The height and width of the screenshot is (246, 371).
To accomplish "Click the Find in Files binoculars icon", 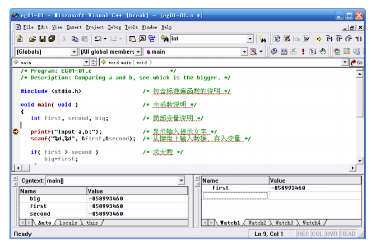I will 263,39.
